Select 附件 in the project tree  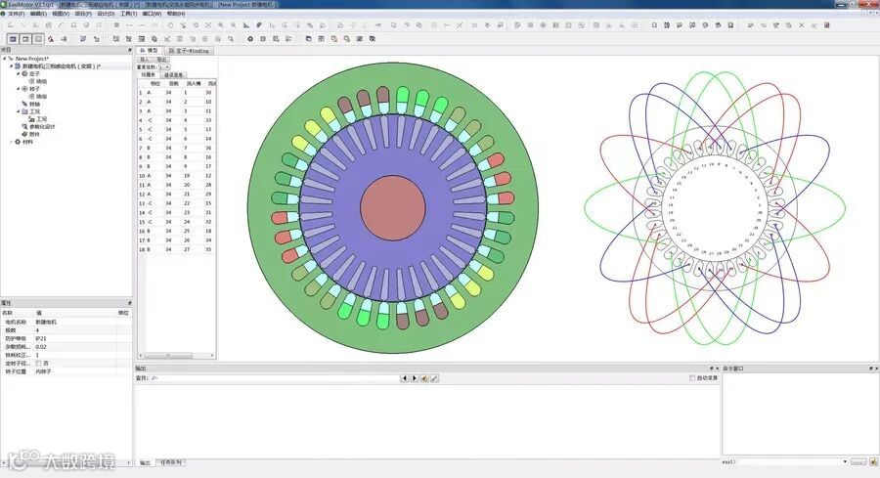34,134
